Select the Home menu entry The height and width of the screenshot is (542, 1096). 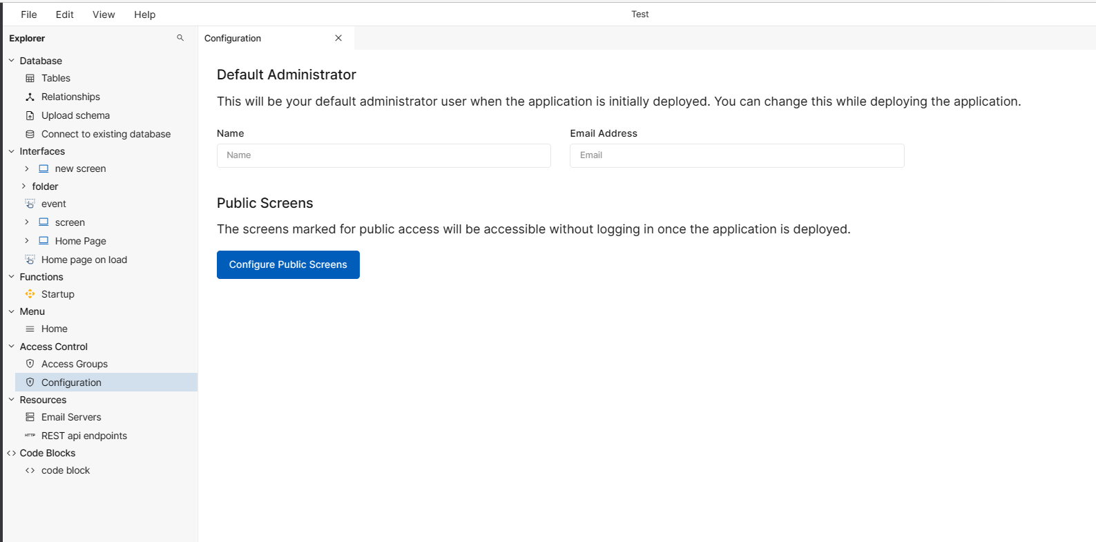coord(55,329)
